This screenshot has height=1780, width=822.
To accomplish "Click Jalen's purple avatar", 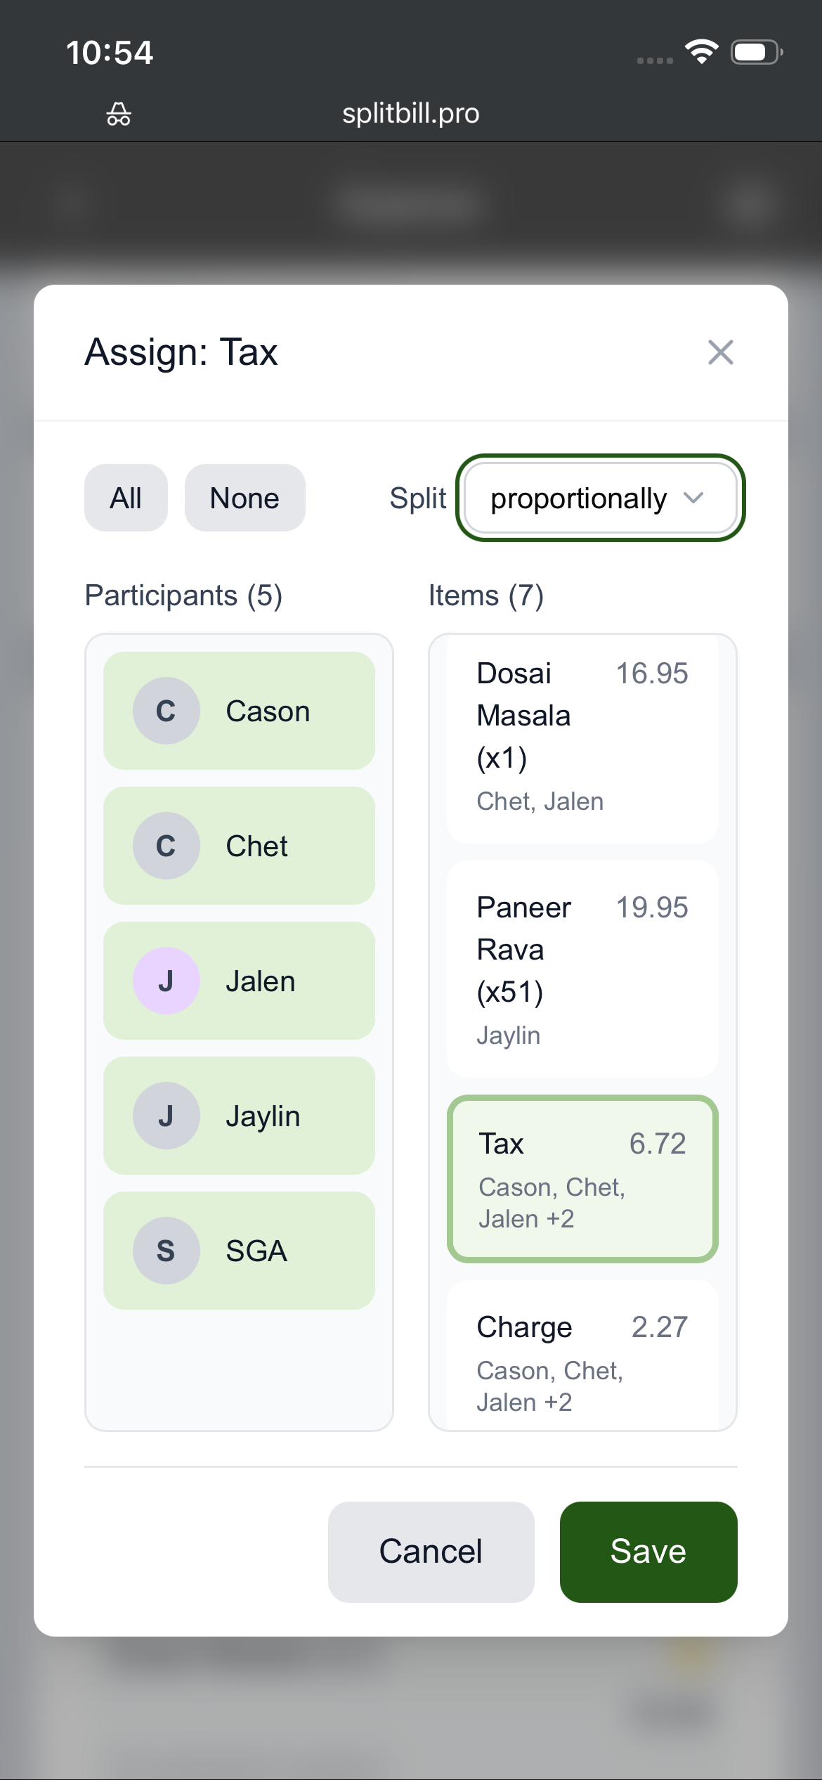I will pyautogui.click(x=166, y=981).
